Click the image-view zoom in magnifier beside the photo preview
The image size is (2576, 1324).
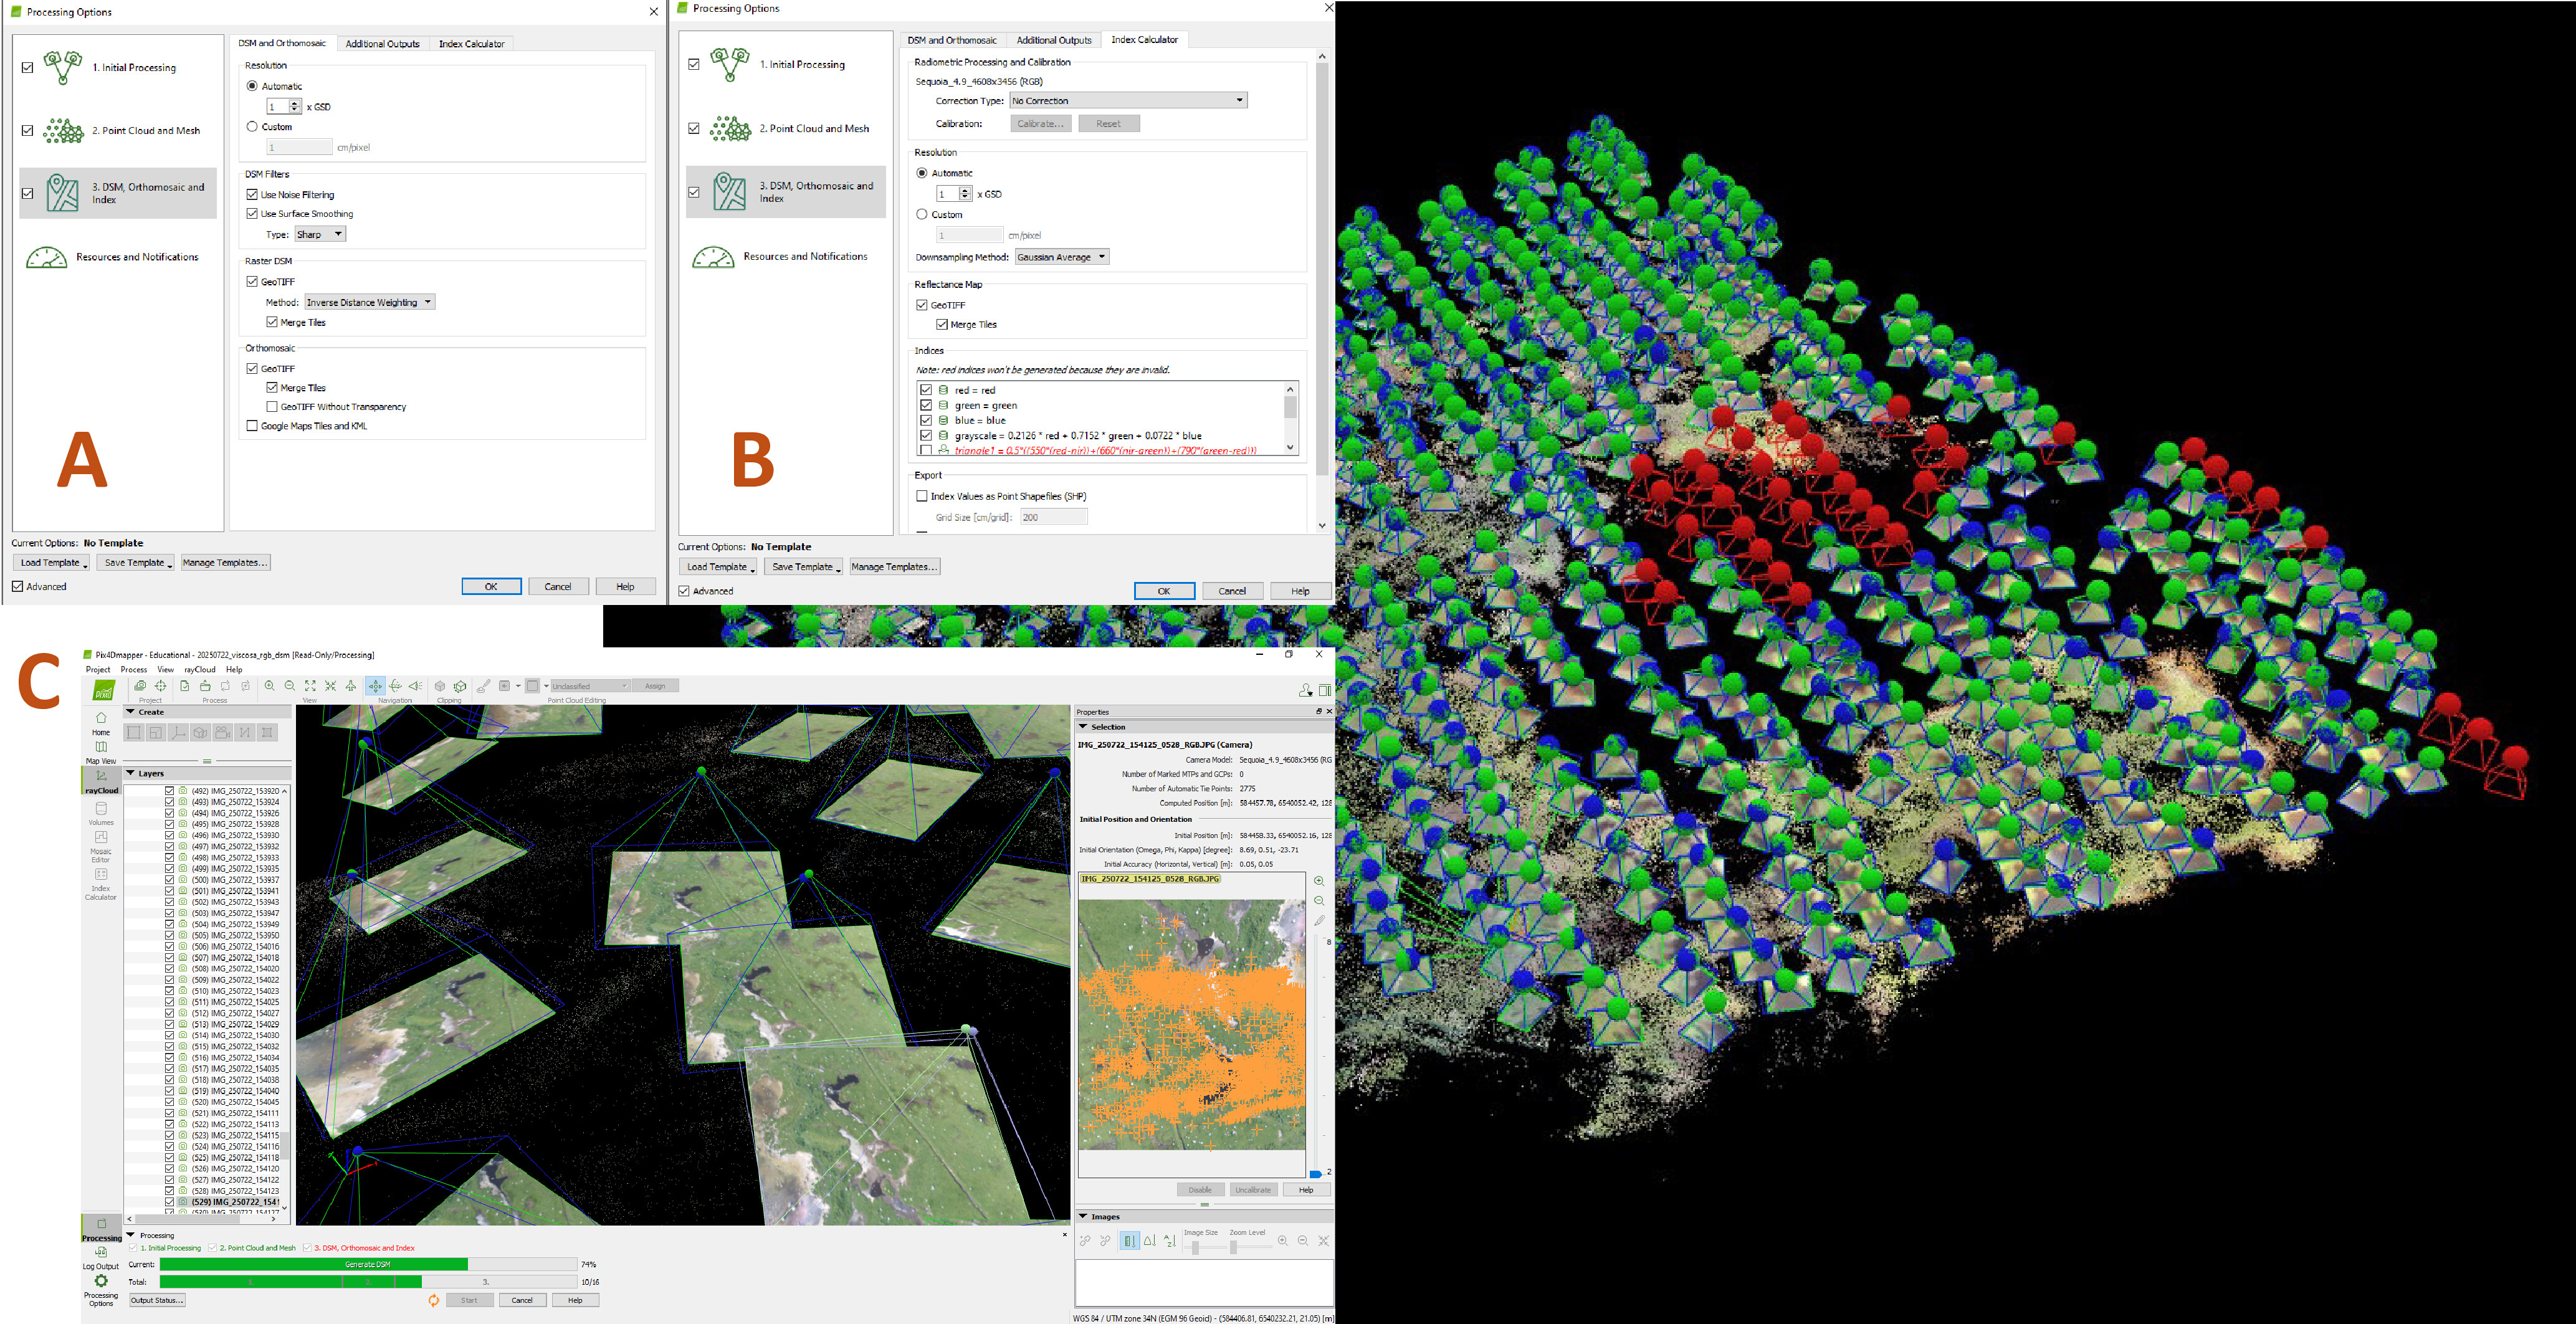pos(1319,881)
